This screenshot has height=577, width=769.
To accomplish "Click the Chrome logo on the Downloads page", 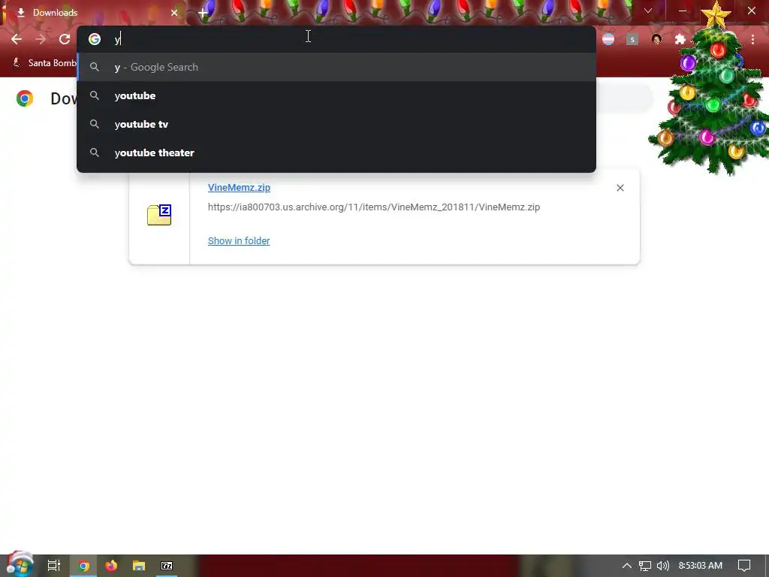I will (25, 98).
